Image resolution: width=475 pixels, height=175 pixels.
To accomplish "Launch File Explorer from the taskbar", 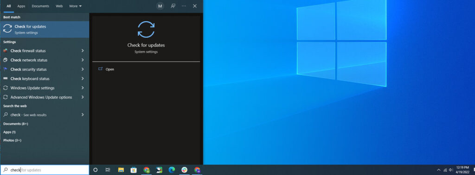I will click(121, 170).
